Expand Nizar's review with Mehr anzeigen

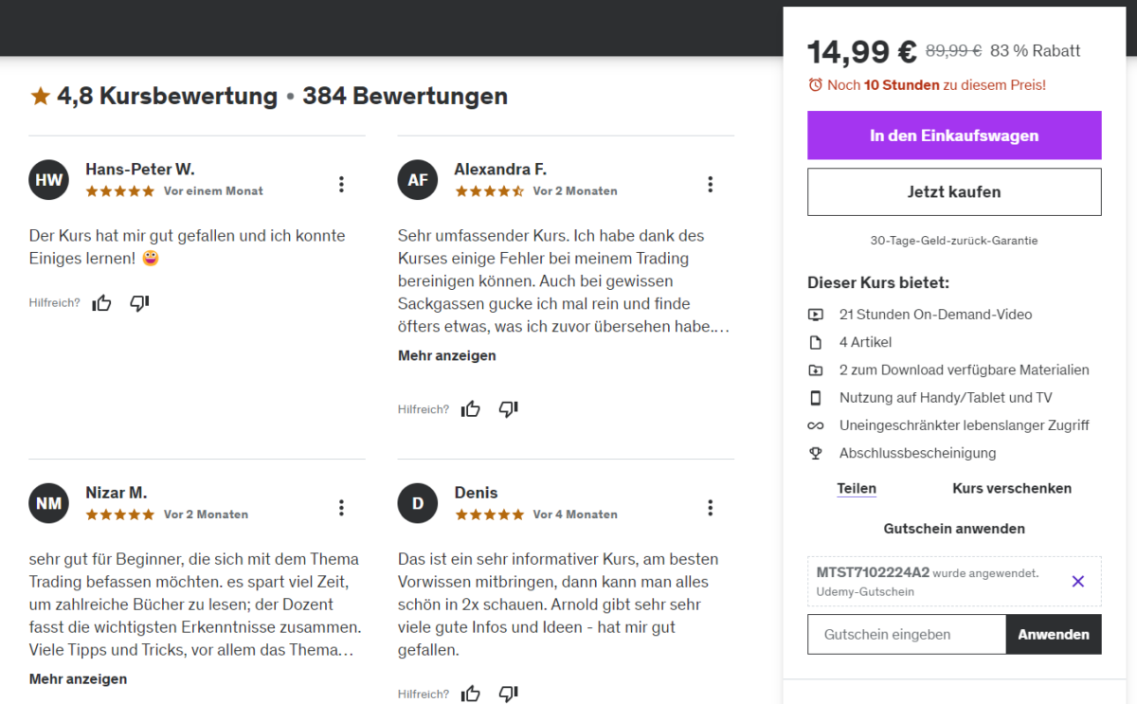coord(77,678)
